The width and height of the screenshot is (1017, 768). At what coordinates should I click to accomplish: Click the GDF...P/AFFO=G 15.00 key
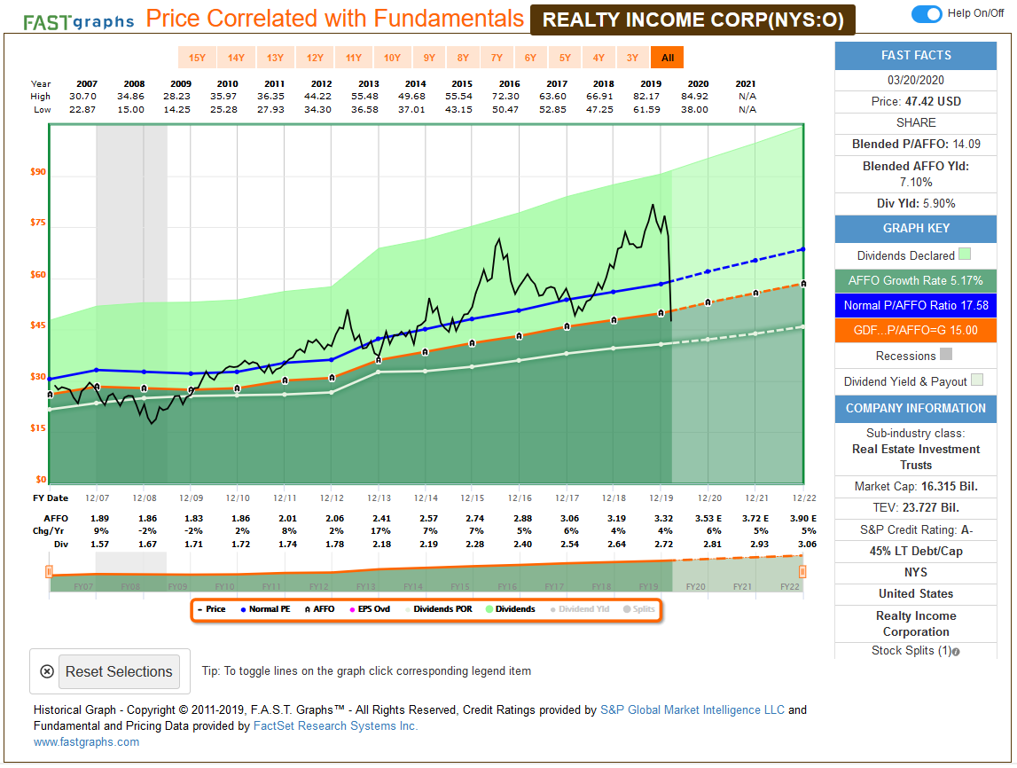coord(915,331)
